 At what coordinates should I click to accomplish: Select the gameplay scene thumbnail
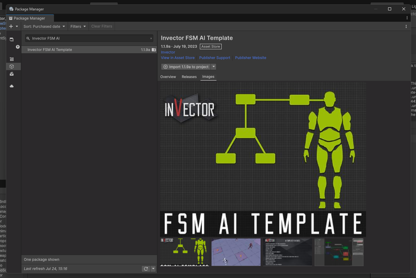236,252
